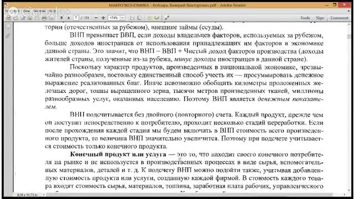Image resolution: width=355 pixels, height=199 pixels.
Task: Click the Adobe Reader title bar text
Action: click(177, 5)
